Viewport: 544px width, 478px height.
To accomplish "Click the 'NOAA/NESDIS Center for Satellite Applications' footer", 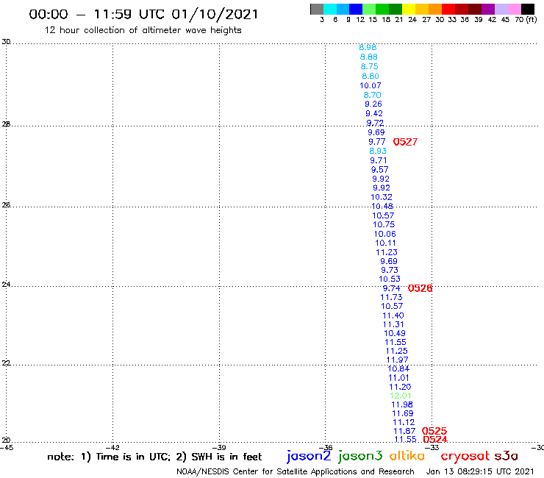I will (268, 472).
